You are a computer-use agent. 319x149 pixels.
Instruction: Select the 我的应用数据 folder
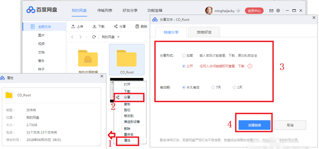[x=88, y=61]
